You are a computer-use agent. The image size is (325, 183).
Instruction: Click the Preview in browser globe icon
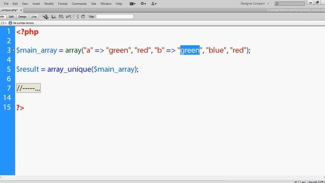[x=53, y=17]
